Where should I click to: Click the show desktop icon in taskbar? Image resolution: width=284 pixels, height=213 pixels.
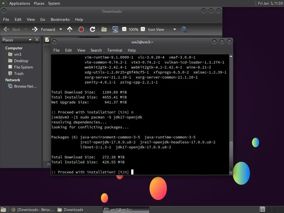(3, 210)
